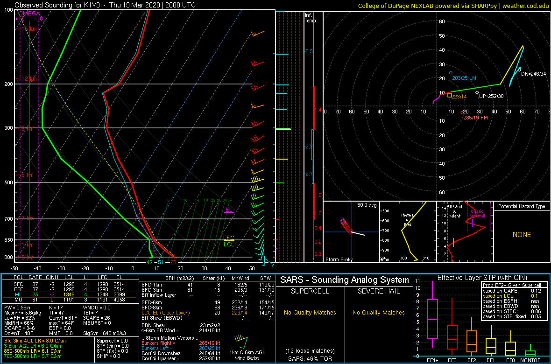Click the 285/19 RM hodograph label
This screenshot has width=551, height=364.
(x=475, y=118)
